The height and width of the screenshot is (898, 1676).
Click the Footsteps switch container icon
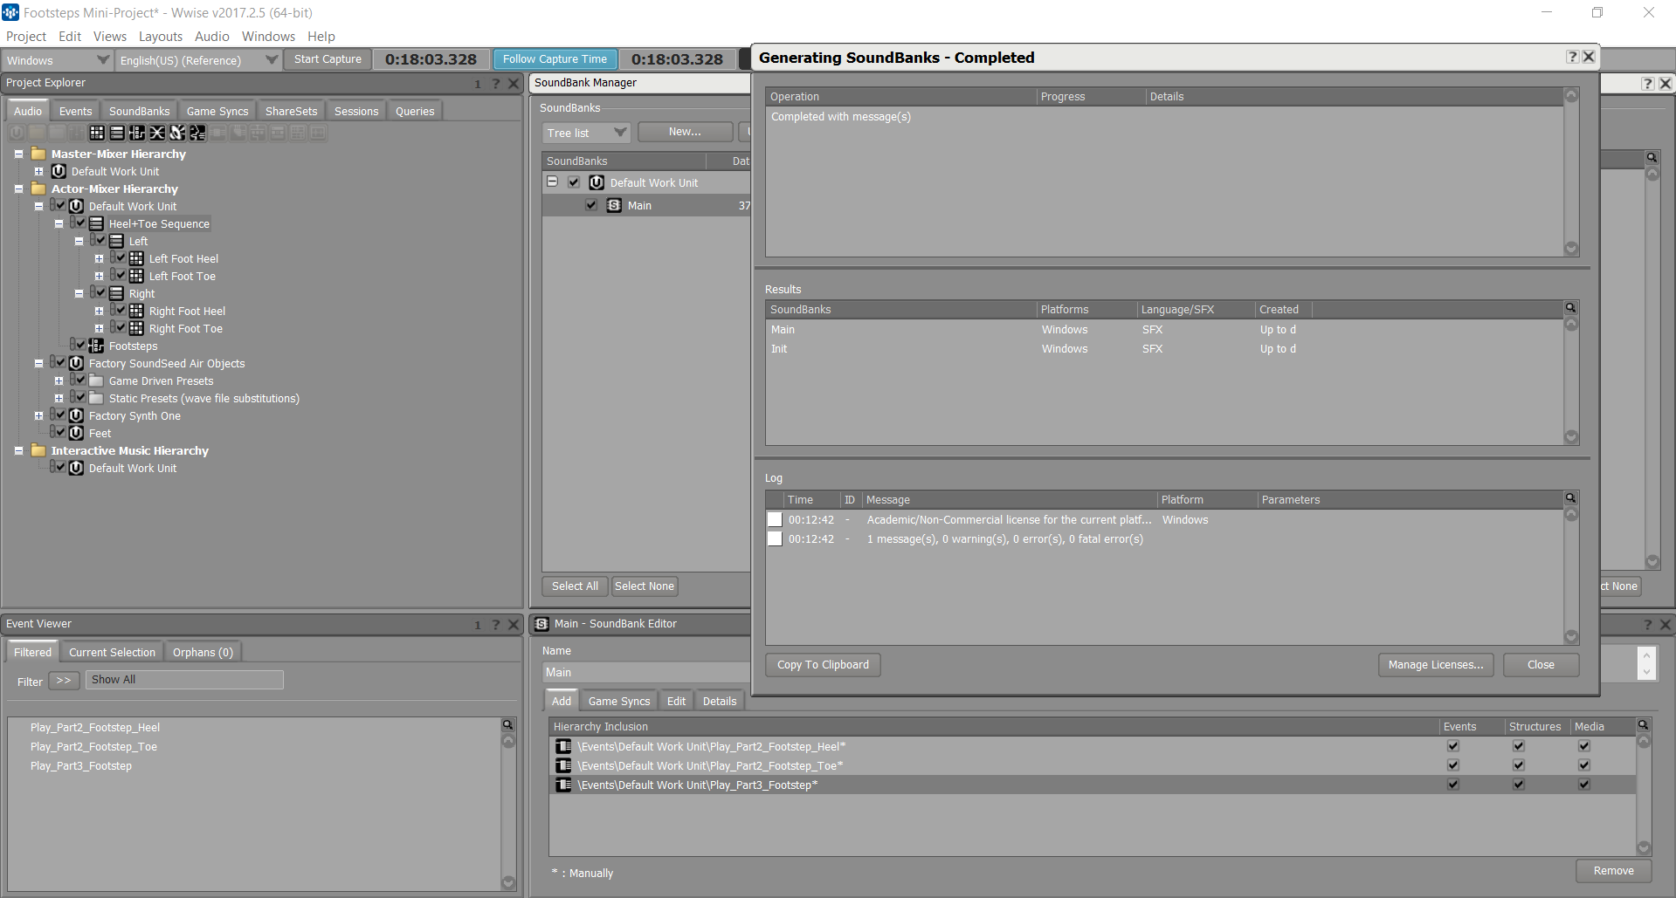point(96,346)
